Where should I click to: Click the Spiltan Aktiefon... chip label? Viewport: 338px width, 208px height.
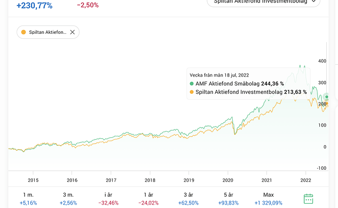(x=47, y=32)
